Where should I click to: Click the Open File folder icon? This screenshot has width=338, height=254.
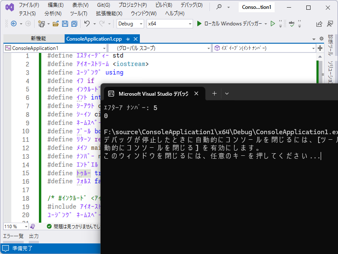click(57, 24)
